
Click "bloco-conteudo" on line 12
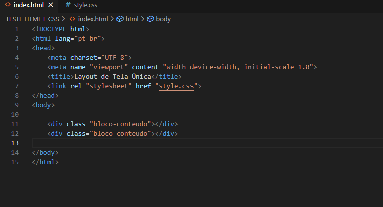click(120, 134)
